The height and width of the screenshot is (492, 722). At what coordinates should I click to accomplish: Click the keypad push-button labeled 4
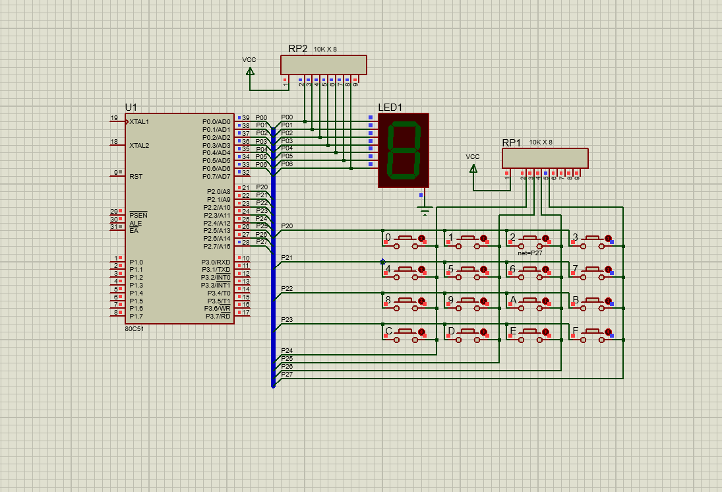pos(406,272)
